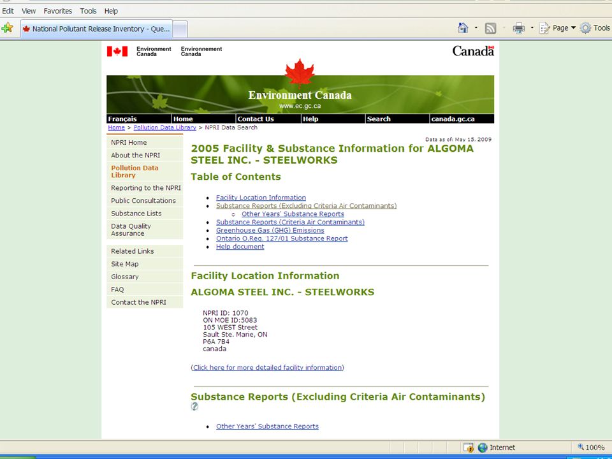Screen dimensions: 612x459
Task: Click the red maple leaf banner icon
Action: tap(300, 73)
